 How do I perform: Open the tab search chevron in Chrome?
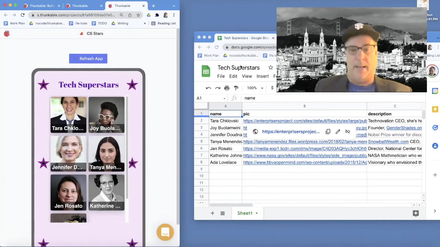click(174, 6)
